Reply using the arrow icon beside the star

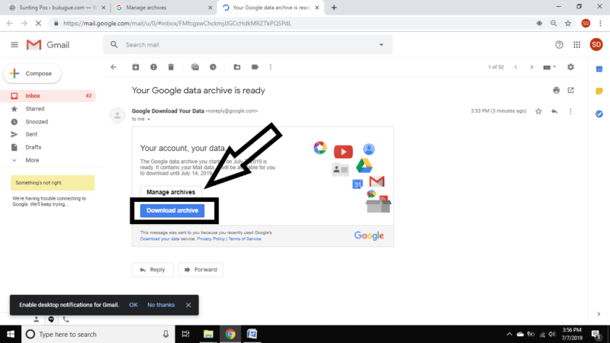[x=554, y=111]
